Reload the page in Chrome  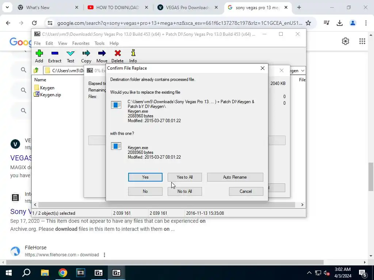coord(34,23)
